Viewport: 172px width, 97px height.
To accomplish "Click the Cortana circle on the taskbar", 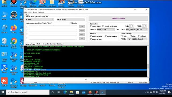I will pyautogui.click(x=53, y=92).
